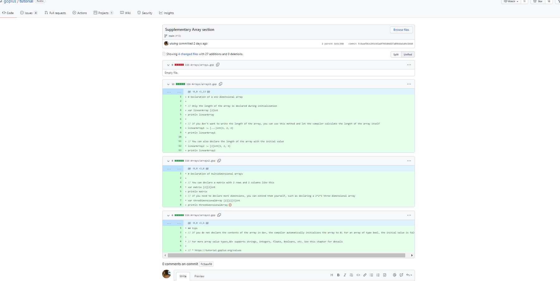Copy path of arrays2.gop file

pyautogui.click(x=219, y=161)
